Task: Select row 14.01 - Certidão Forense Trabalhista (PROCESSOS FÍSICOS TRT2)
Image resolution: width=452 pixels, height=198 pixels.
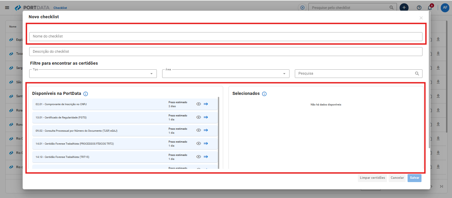Action: click(125, 144)
